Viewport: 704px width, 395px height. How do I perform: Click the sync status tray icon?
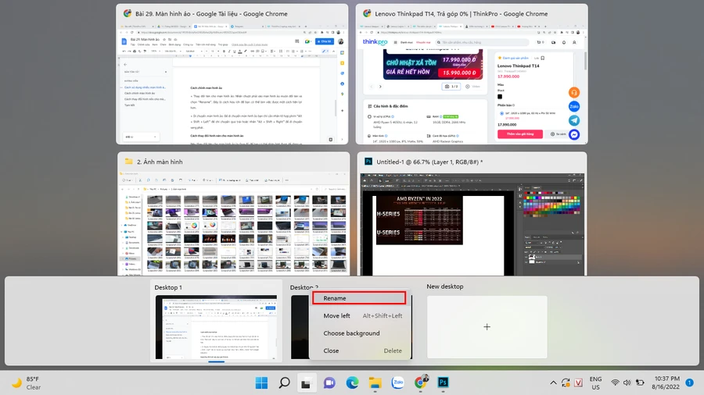click(x=566, y=383)
